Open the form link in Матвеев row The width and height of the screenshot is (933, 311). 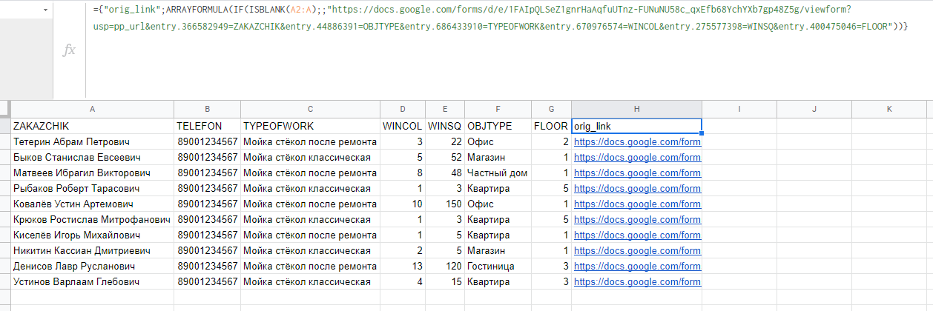pos(637,173)
